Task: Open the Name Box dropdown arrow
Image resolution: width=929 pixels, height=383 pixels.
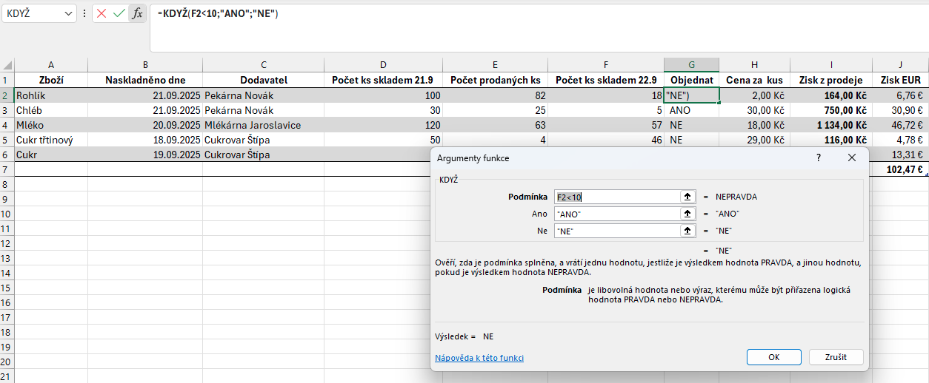Action: point(69,13)
